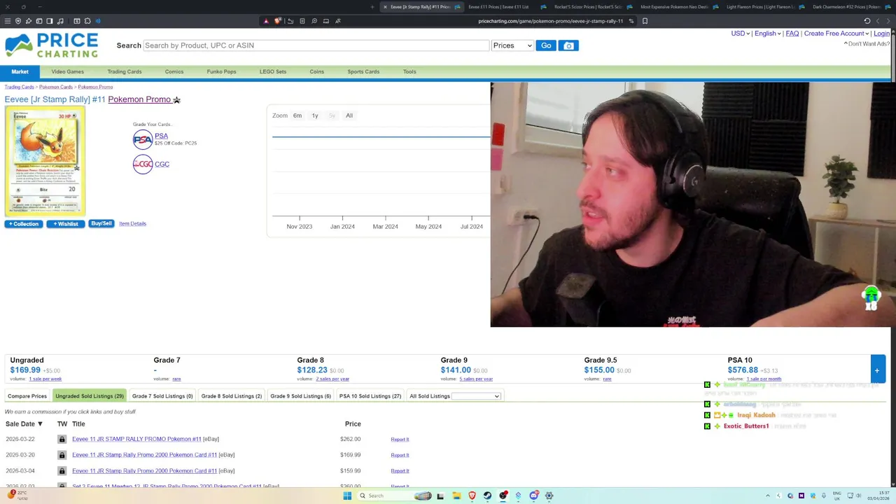
Task: Click the Buy/Sell button
Action: (x=101, y=224)
